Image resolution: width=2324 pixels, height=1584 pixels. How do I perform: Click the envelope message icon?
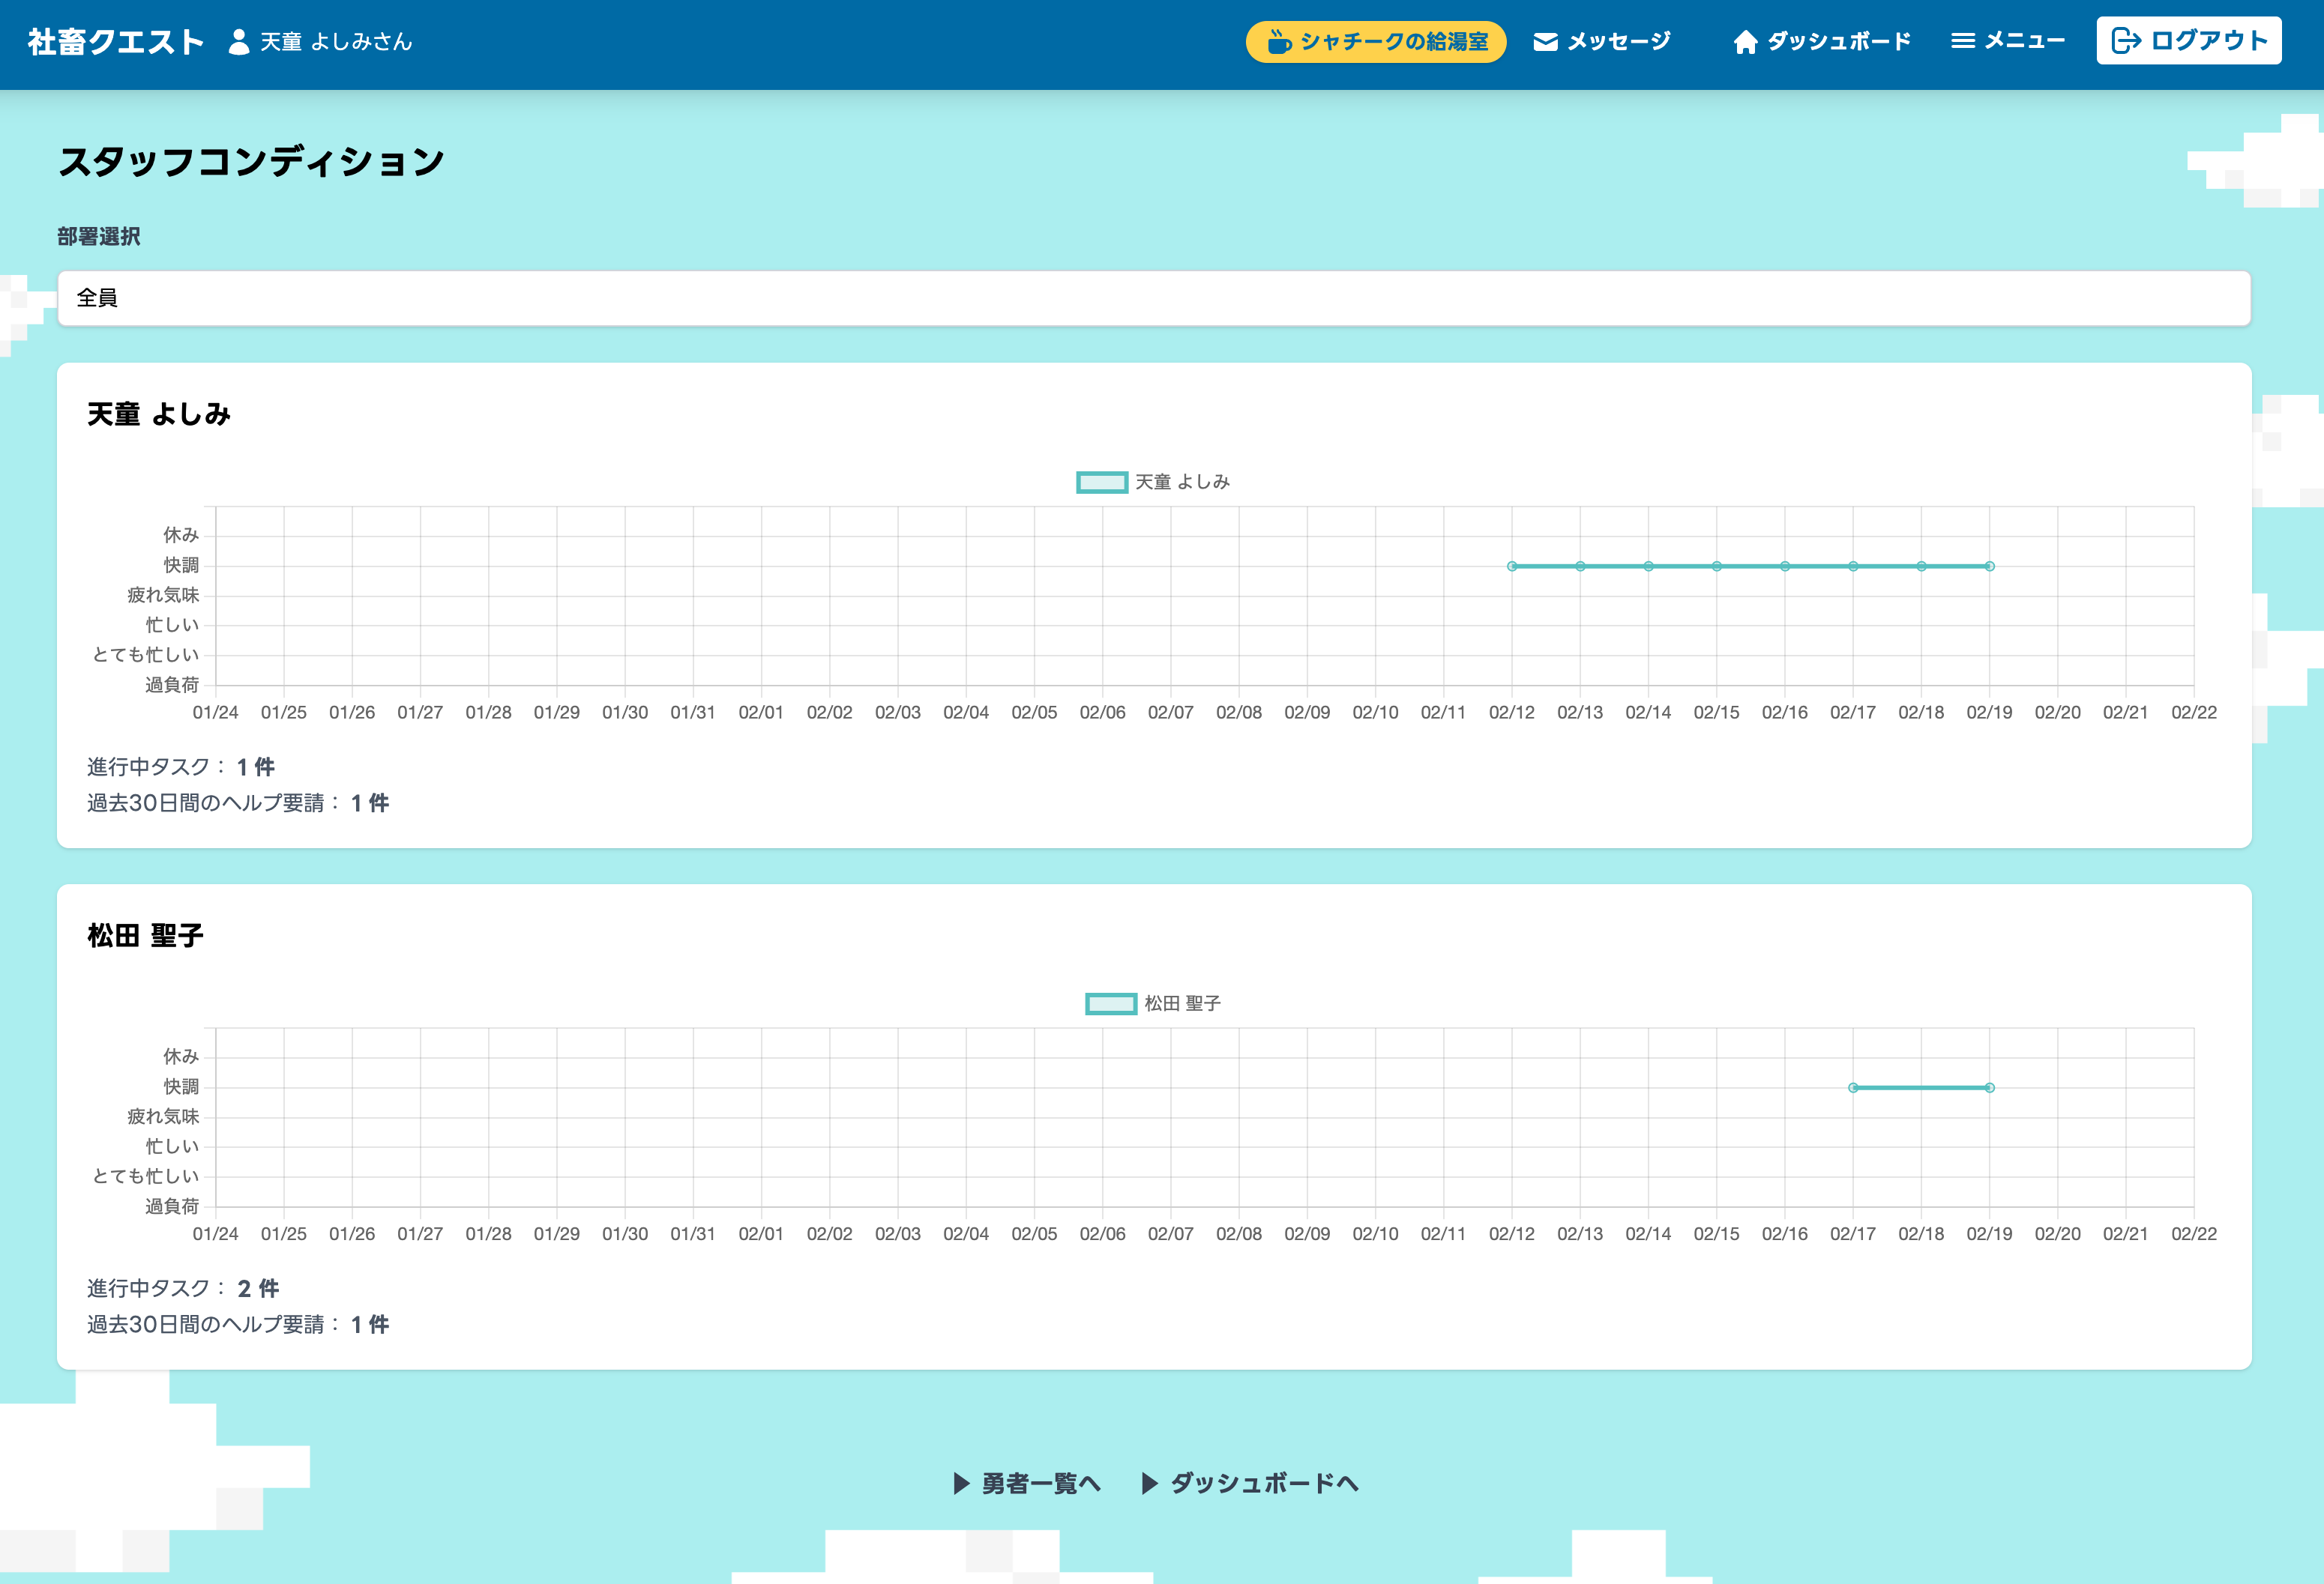pyautogui.click(x=1545, y=42)
